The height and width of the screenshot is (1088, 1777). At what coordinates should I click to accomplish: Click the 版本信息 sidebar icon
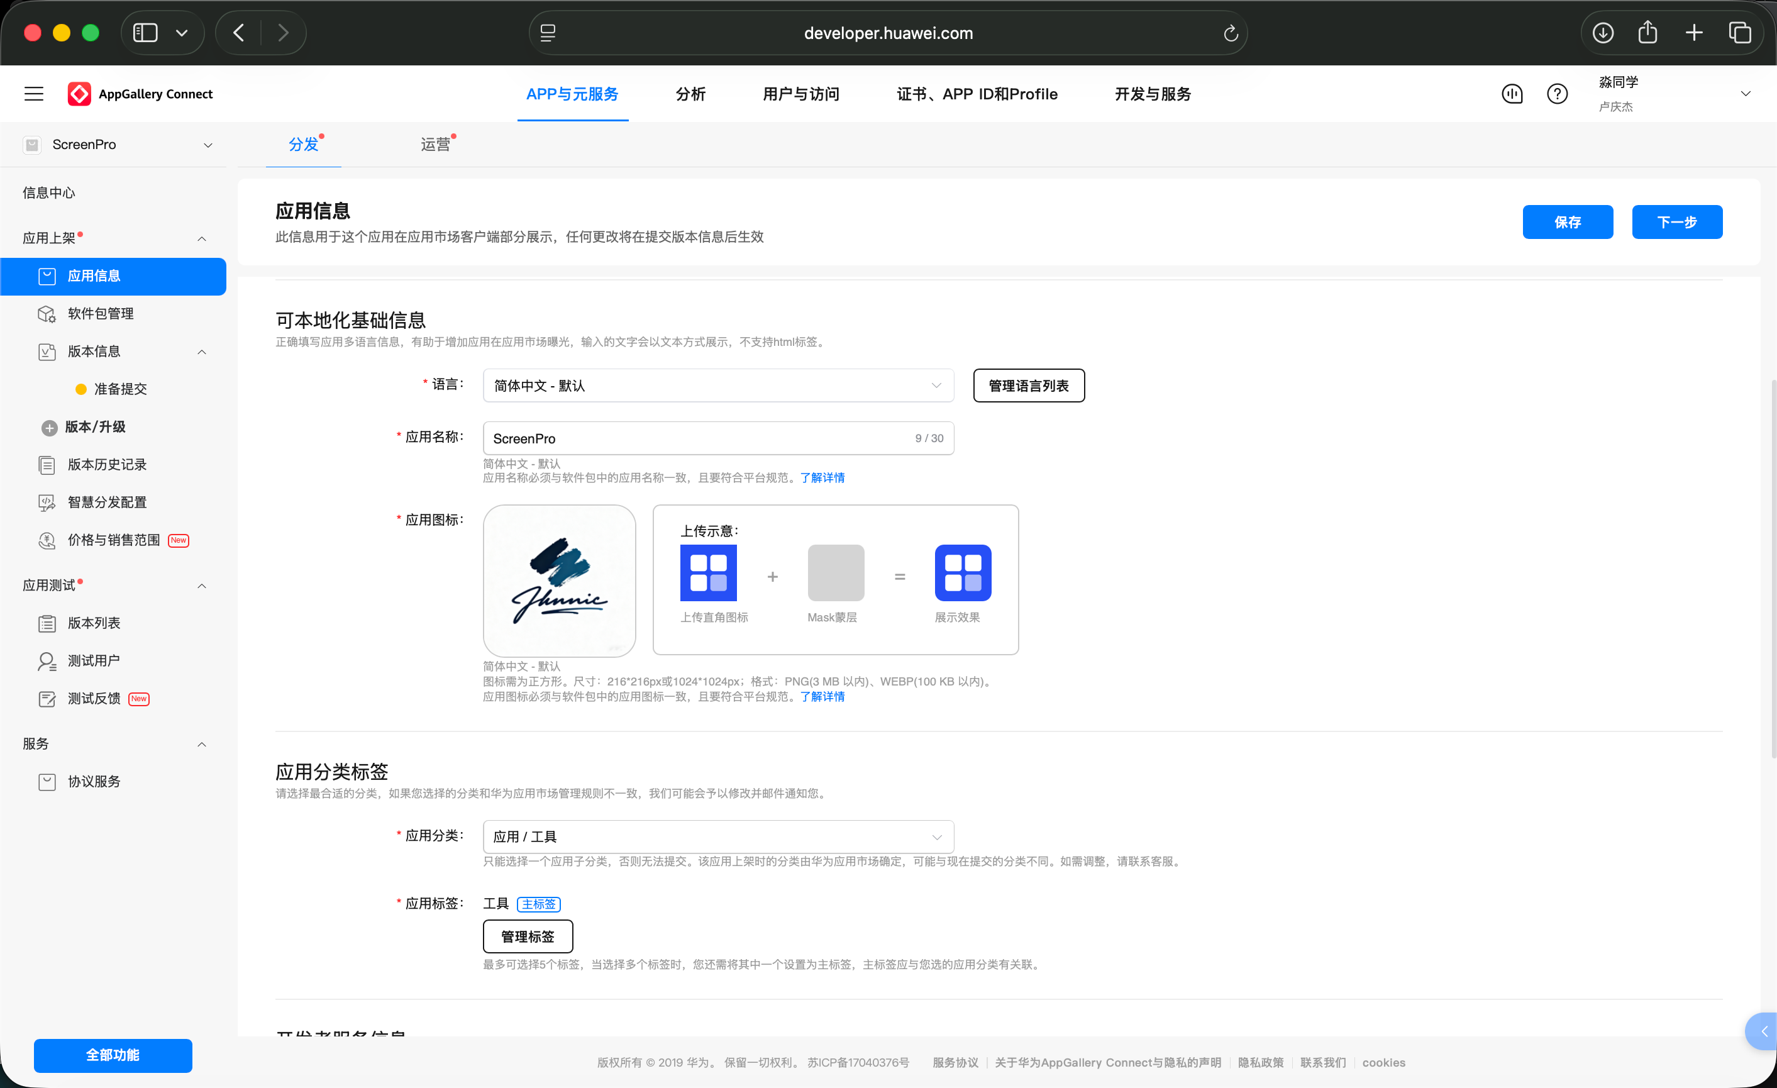coord(47,352)
